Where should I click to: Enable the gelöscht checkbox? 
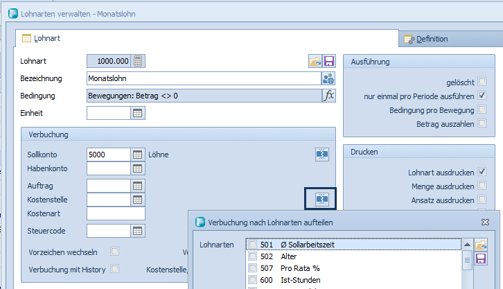(482, 82)
